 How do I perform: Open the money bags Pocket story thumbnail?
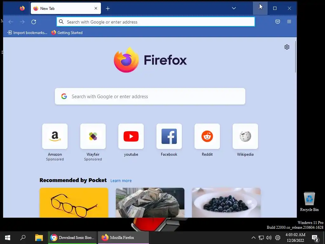(x=150, y=203)
